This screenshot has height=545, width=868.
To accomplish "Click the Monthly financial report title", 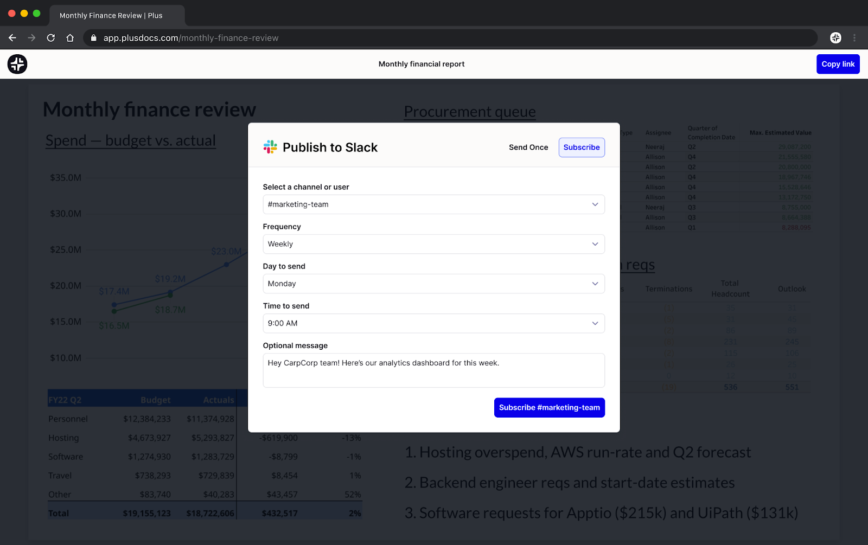I will point(422,64).
